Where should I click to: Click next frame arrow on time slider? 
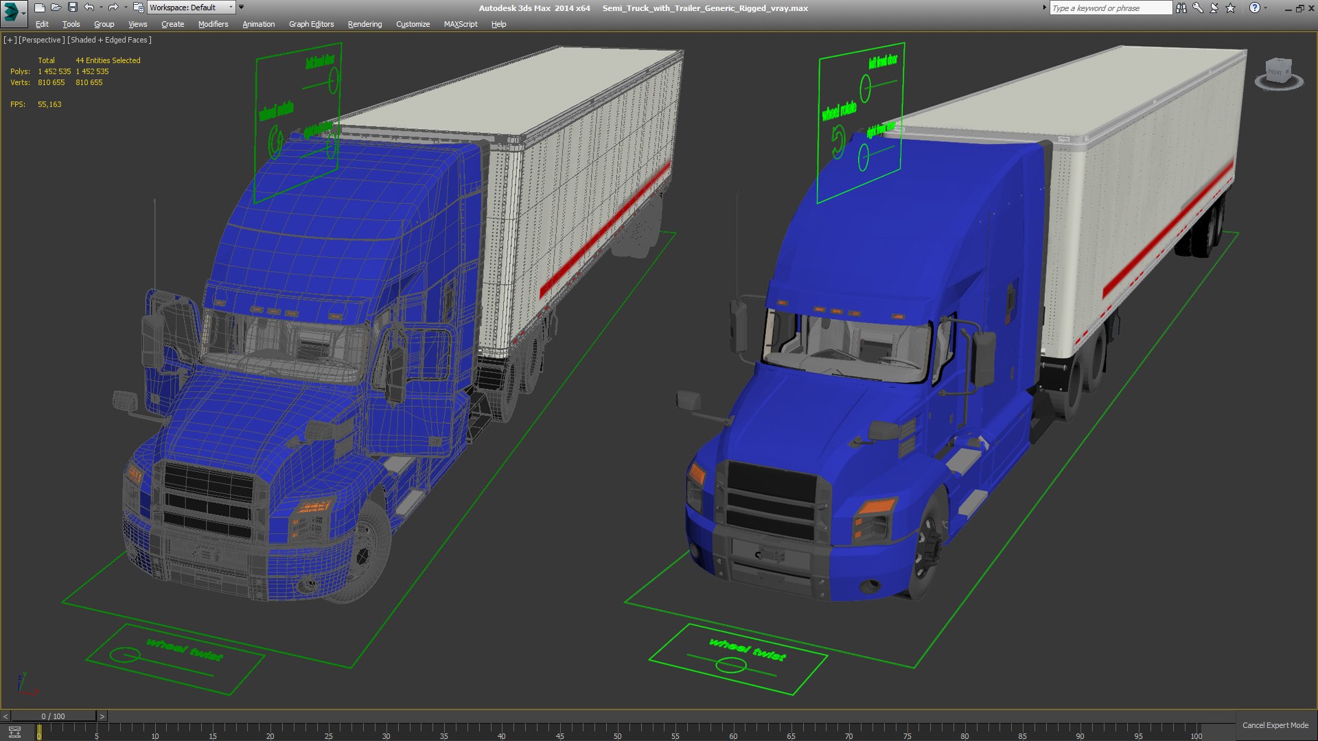(x=102, y=716)
